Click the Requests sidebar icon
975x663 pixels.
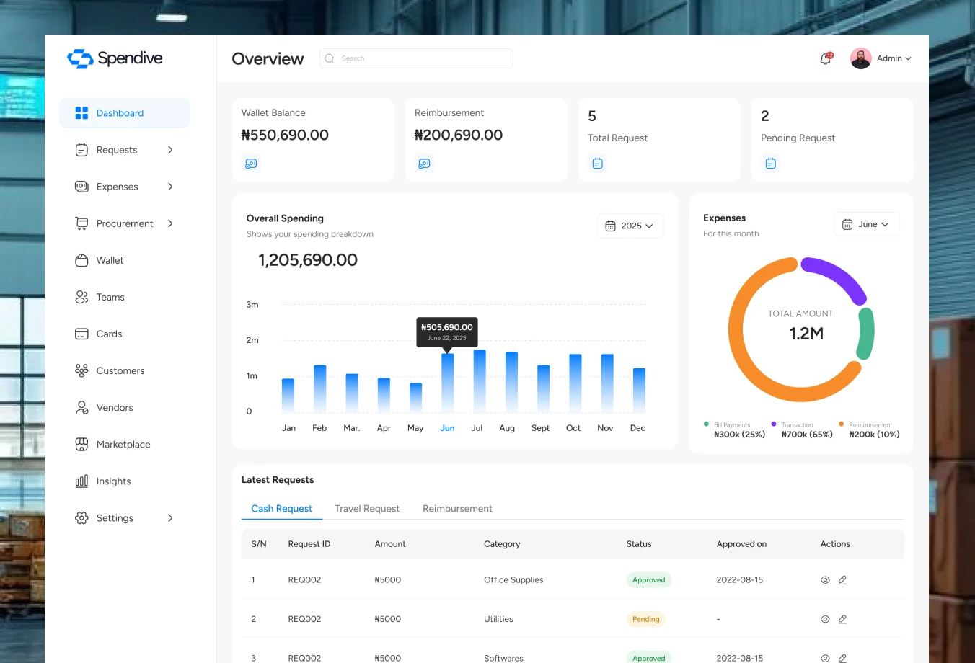coord(81,150)
